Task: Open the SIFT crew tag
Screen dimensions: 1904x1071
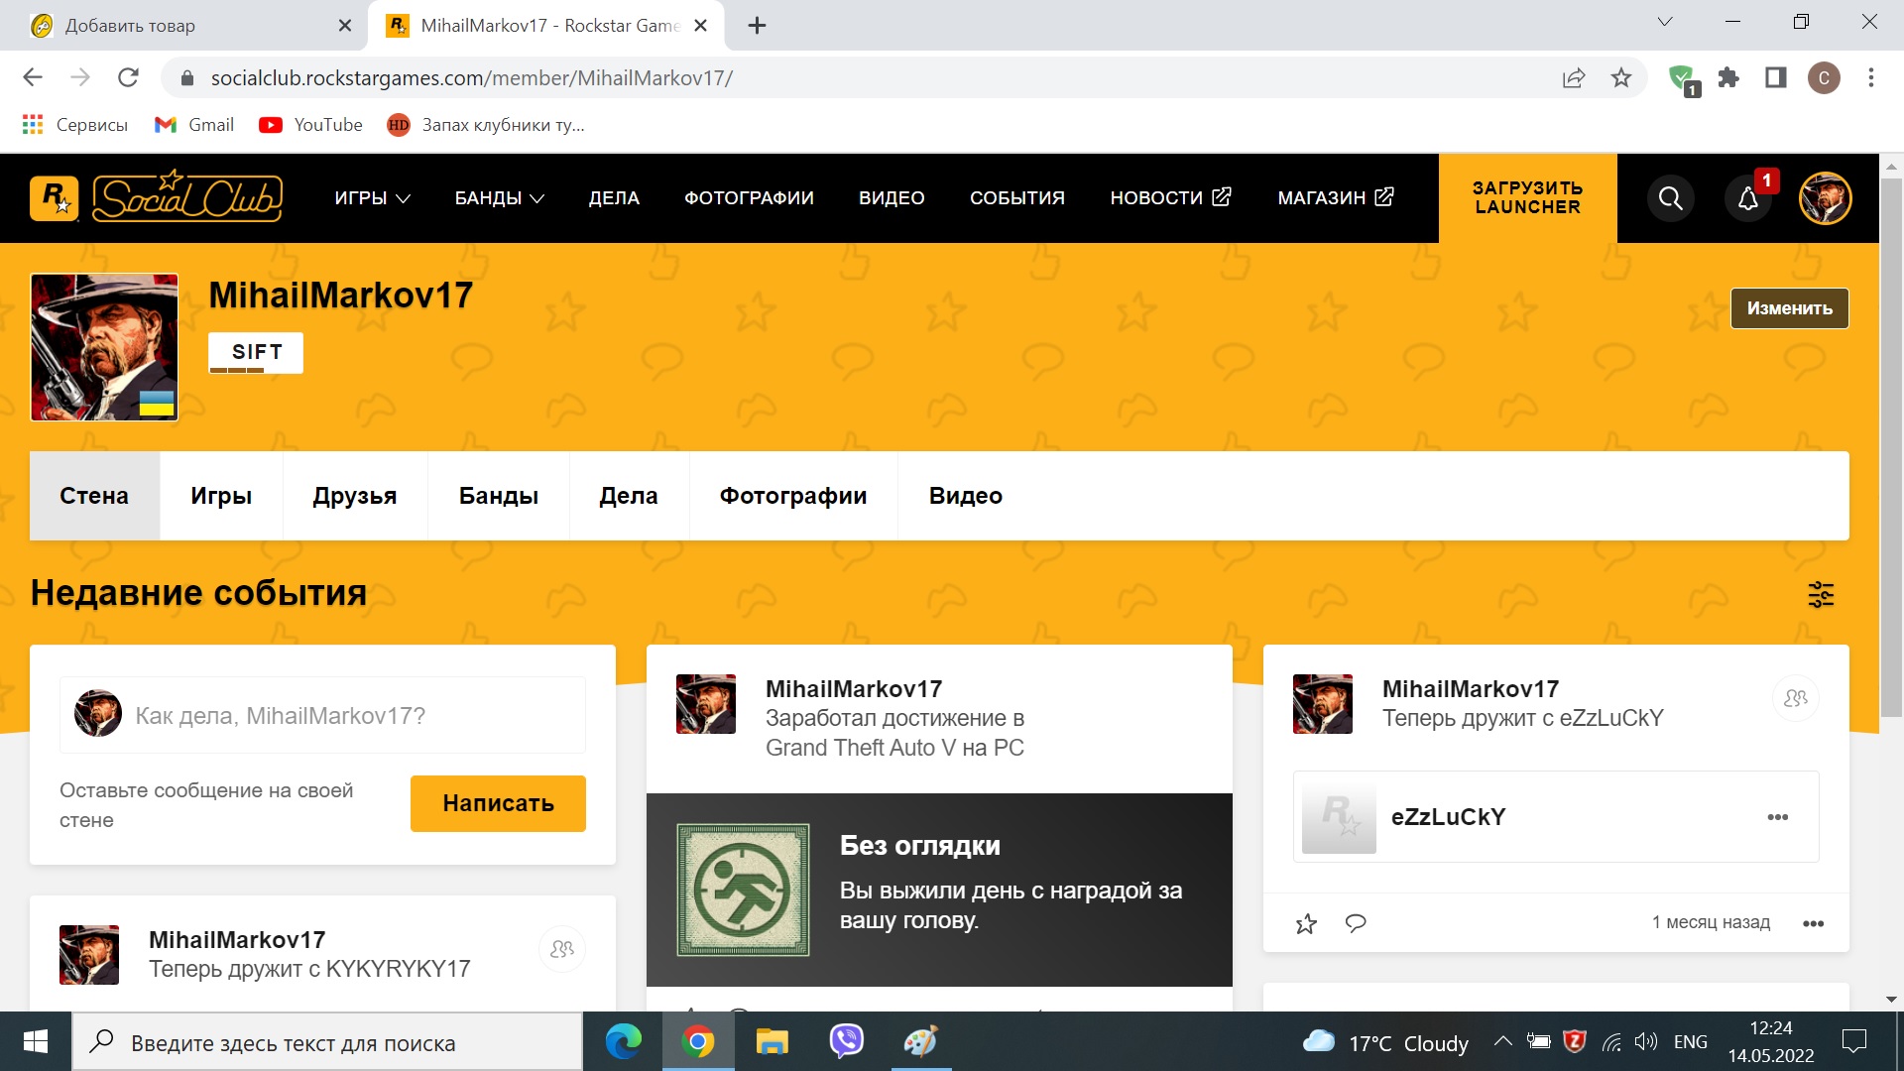Action: point(256,353)
